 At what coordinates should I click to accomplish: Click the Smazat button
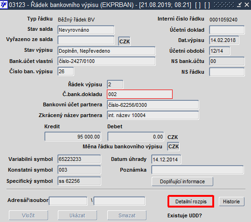point(127,215)
